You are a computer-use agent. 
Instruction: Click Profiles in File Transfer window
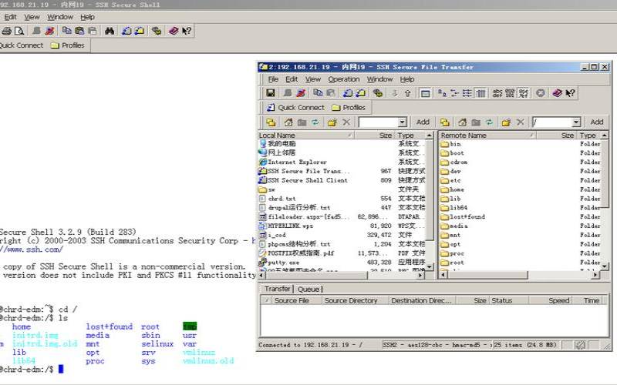tap(349, 107)
